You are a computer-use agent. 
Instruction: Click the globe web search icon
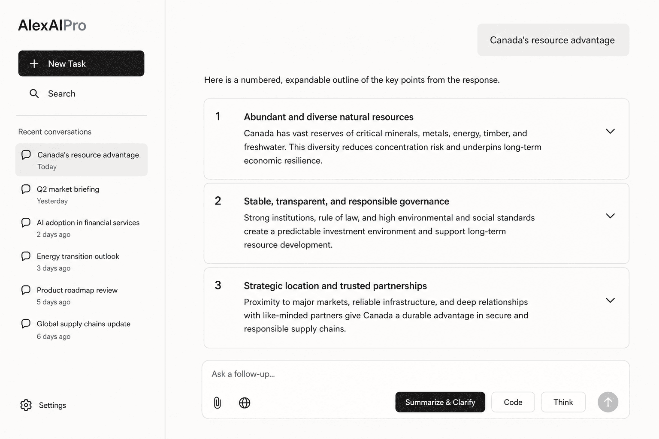245,403
